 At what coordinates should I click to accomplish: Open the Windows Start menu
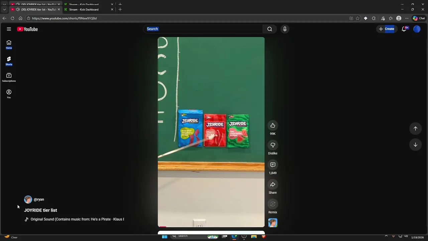[x=165, y=236]
